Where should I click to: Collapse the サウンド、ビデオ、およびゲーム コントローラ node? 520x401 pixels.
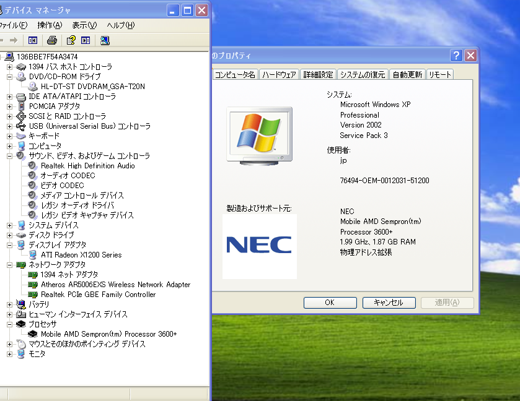(10, 156)
